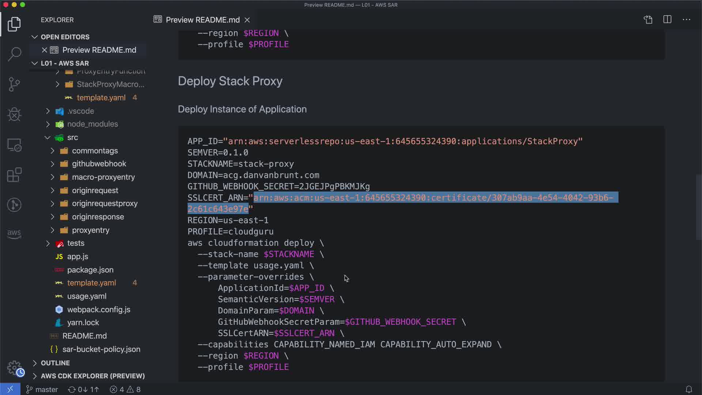Click the master branch indicator
This screenshot has height=395, width=702.
coord(42,390)
